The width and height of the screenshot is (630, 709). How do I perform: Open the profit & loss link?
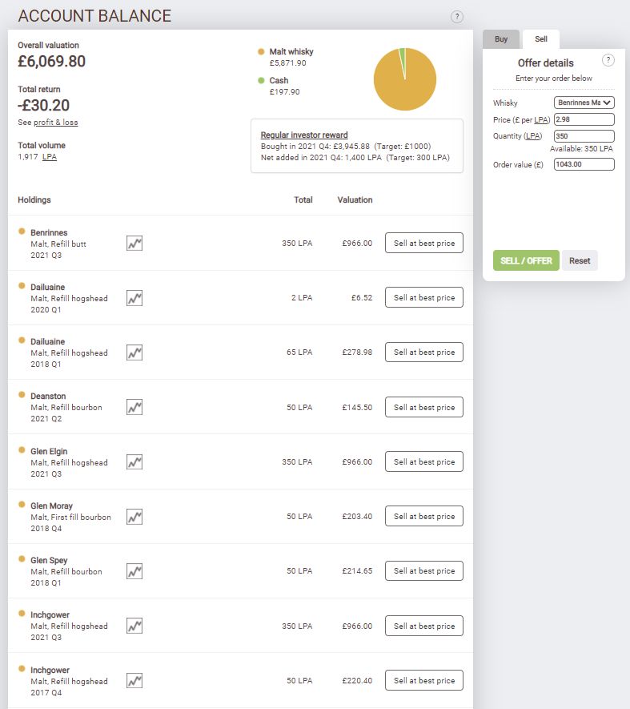tap(55, 123)
